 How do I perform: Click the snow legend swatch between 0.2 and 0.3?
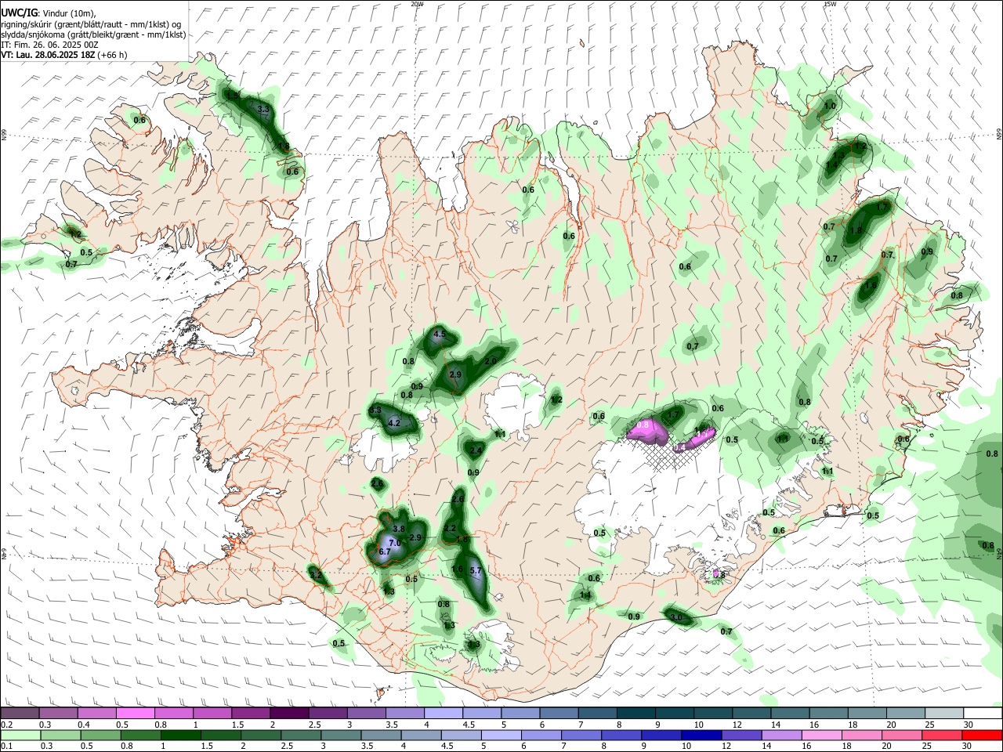(20, 714)
